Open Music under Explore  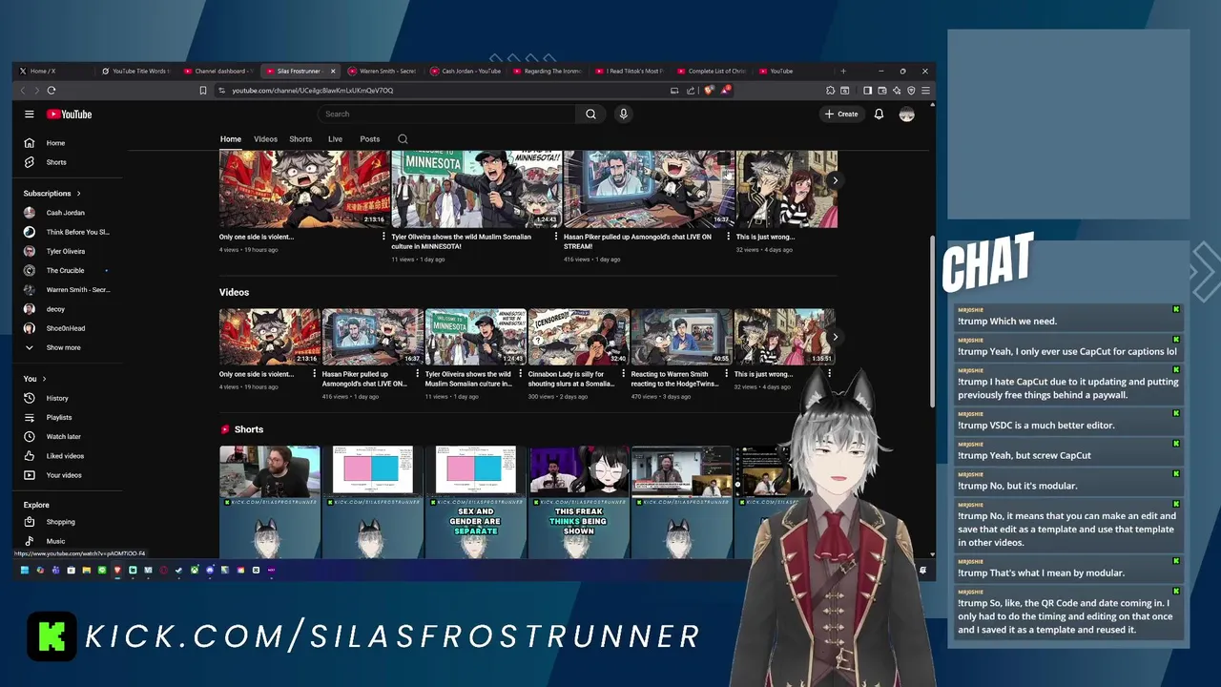(67, 541)
